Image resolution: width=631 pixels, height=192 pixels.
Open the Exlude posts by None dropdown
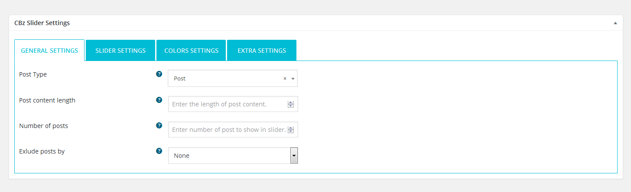[233, 156]
